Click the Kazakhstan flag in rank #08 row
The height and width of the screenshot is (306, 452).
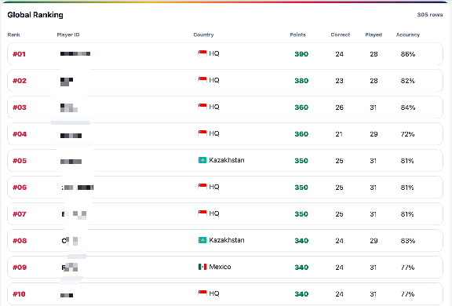(202, 240)
